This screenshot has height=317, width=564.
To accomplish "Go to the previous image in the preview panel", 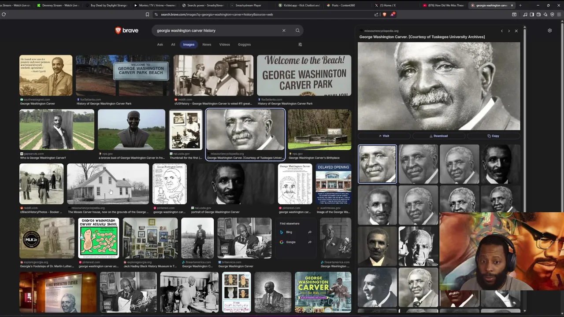I will [x=501, y=31].
